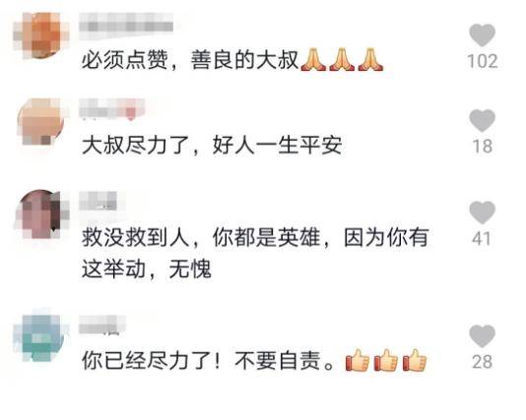Select the fourth commenter's blurred username
Screen dimensions: 526x420
click(x=99, y=325)
